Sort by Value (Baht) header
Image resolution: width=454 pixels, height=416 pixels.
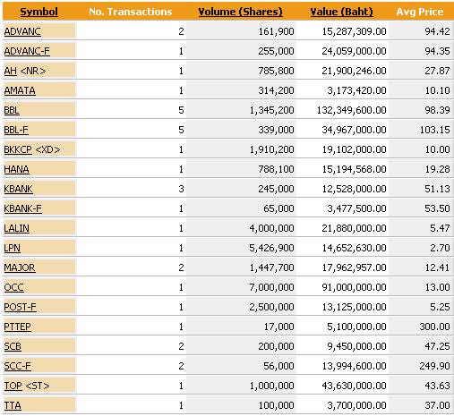pyautogui.click(x=341, y=12)
